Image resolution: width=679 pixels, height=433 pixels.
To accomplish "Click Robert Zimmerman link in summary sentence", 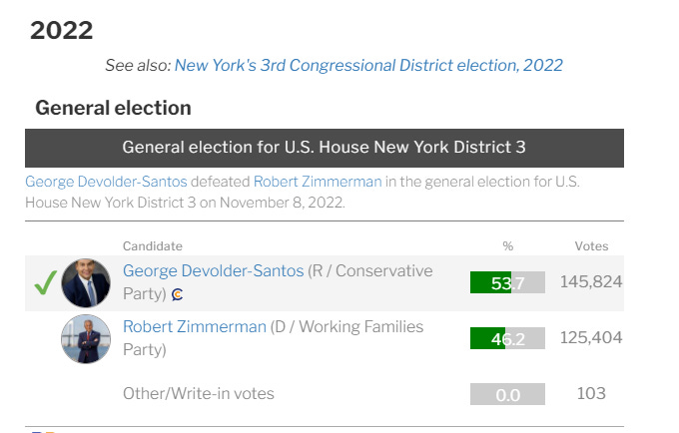I will pyautogui.click(x=318, y=182).
